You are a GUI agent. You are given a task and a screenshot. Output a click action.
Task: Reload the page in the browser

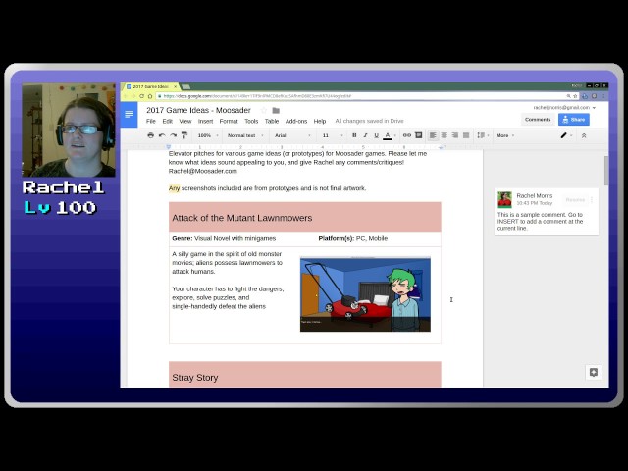(141, 96)
